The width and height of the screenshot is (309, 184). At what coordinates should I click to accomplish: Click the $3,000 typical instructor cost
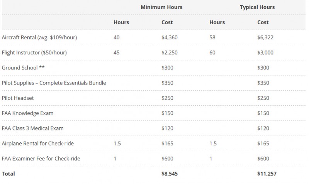(x=265, y=52)
